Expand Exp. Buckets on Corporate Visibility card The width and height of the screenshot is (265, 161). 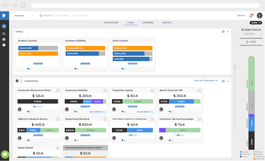[x=98, y=112]
